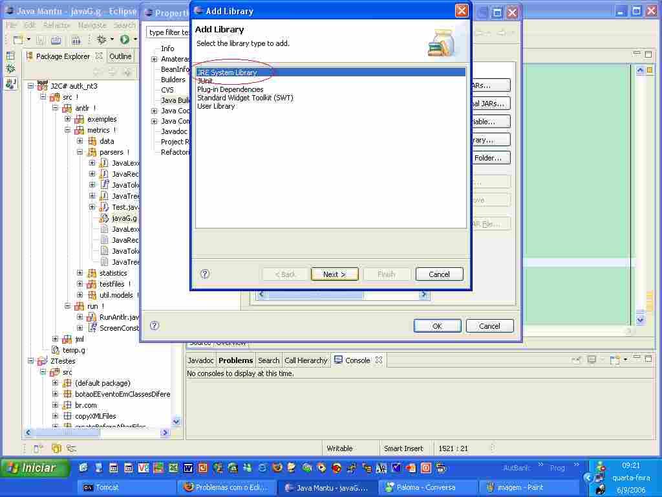Click the Next button in Add Library

click(334, 274)
